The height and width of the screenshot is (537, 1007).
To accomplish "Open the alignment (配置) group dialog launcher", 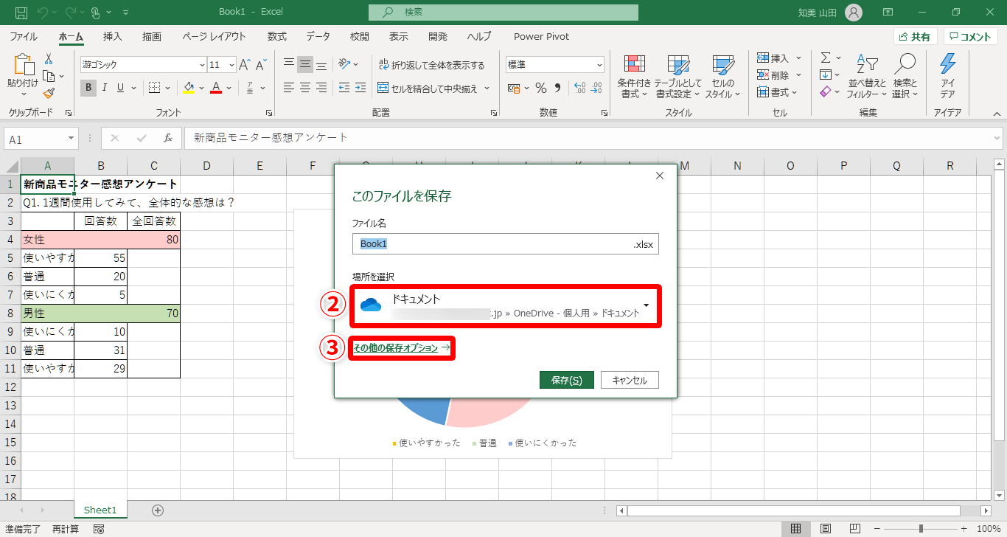I will [493, 113].
